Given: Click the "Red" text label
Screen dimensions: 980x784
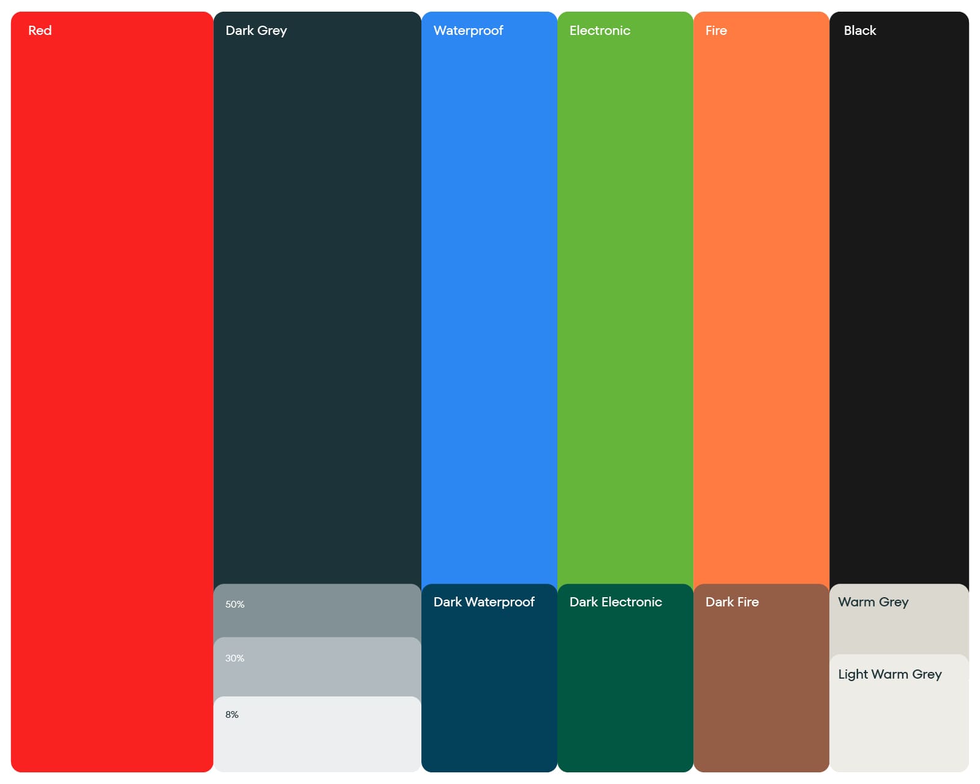Looking at the screenshot, I should point(40,31).
